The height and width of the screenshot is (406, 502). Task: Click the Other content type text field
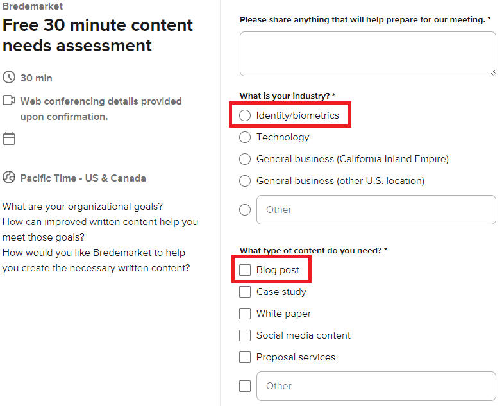click(376, 386)
